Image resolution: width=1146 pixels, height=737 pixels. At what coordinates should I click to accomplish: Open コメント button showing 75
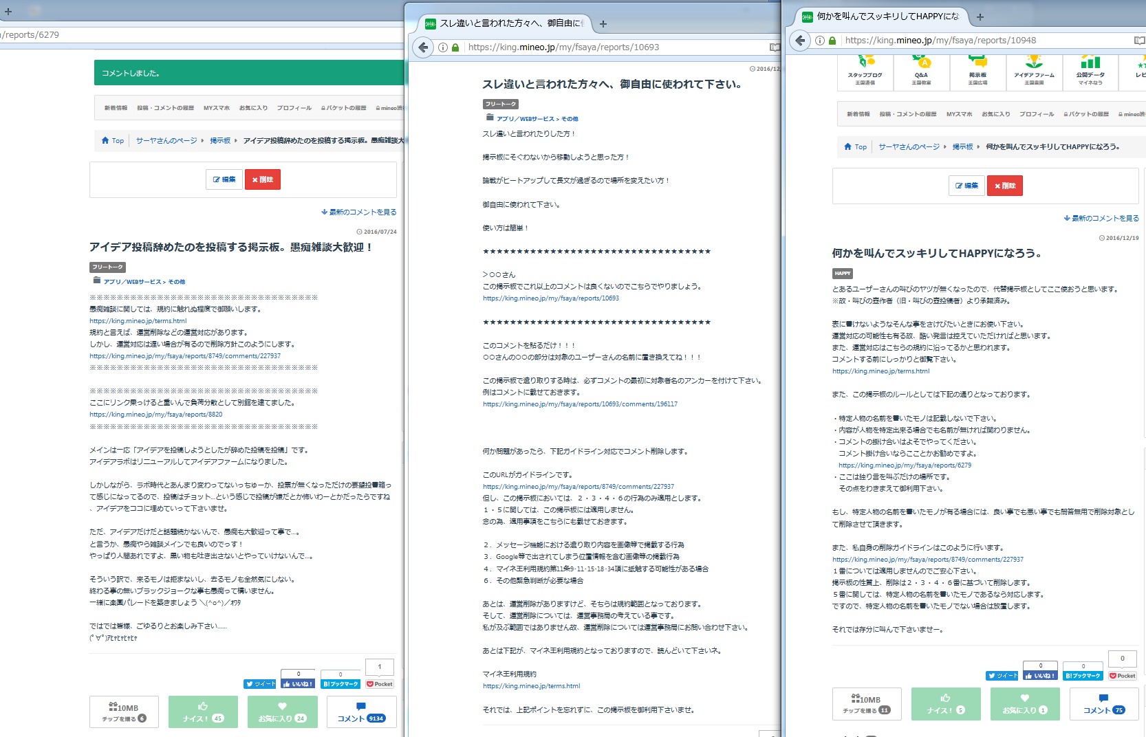tap(1104, 704)
